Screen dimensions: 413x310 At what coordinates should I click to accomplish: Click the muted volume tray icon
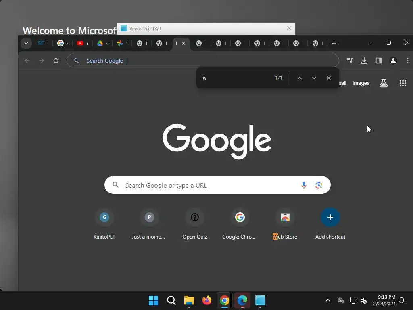pyautogui.click(x=364, y=300)
